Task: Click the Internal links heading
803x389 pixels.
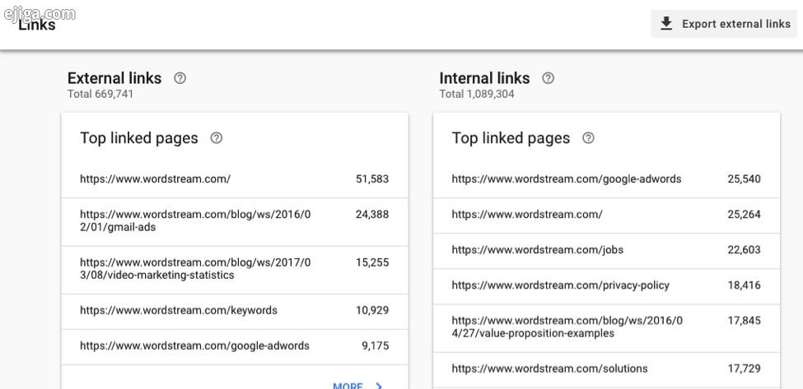Action: 484,78
